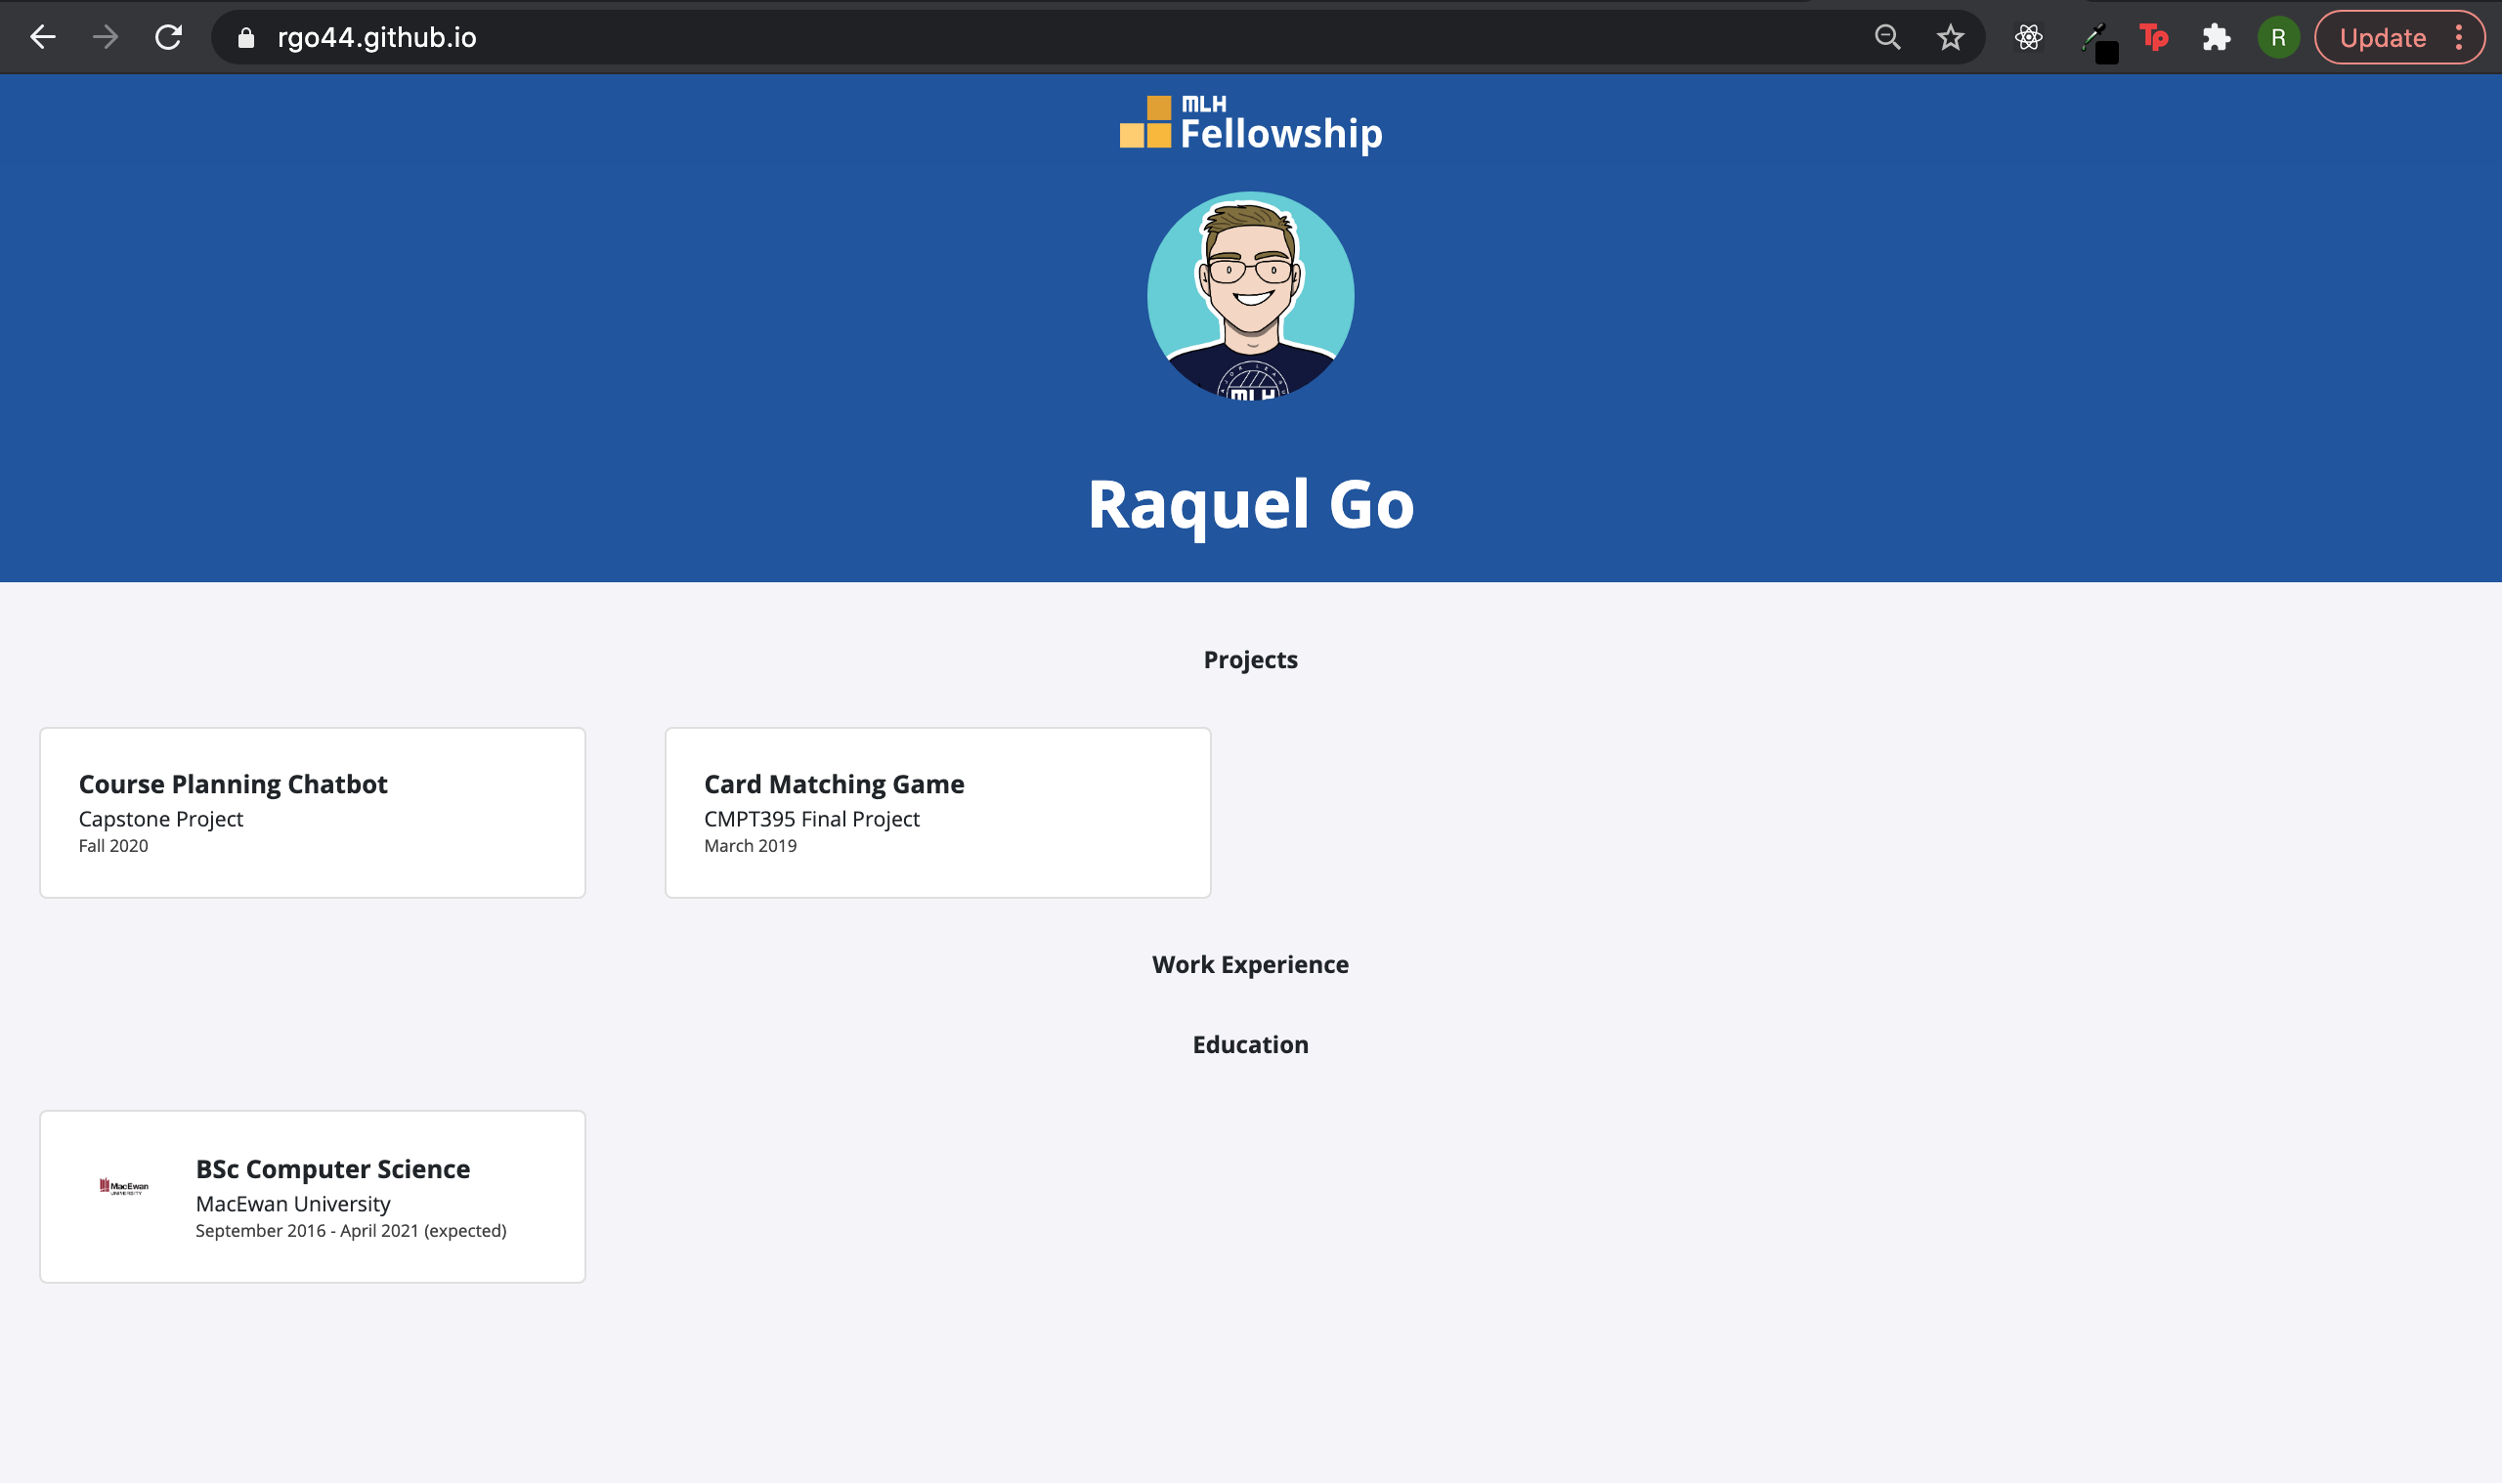This screenshot has height=1483, width=2502.
Task: Click the MLH Fellowship logo
Action: pyautogui.click(x=1250, y=124)
